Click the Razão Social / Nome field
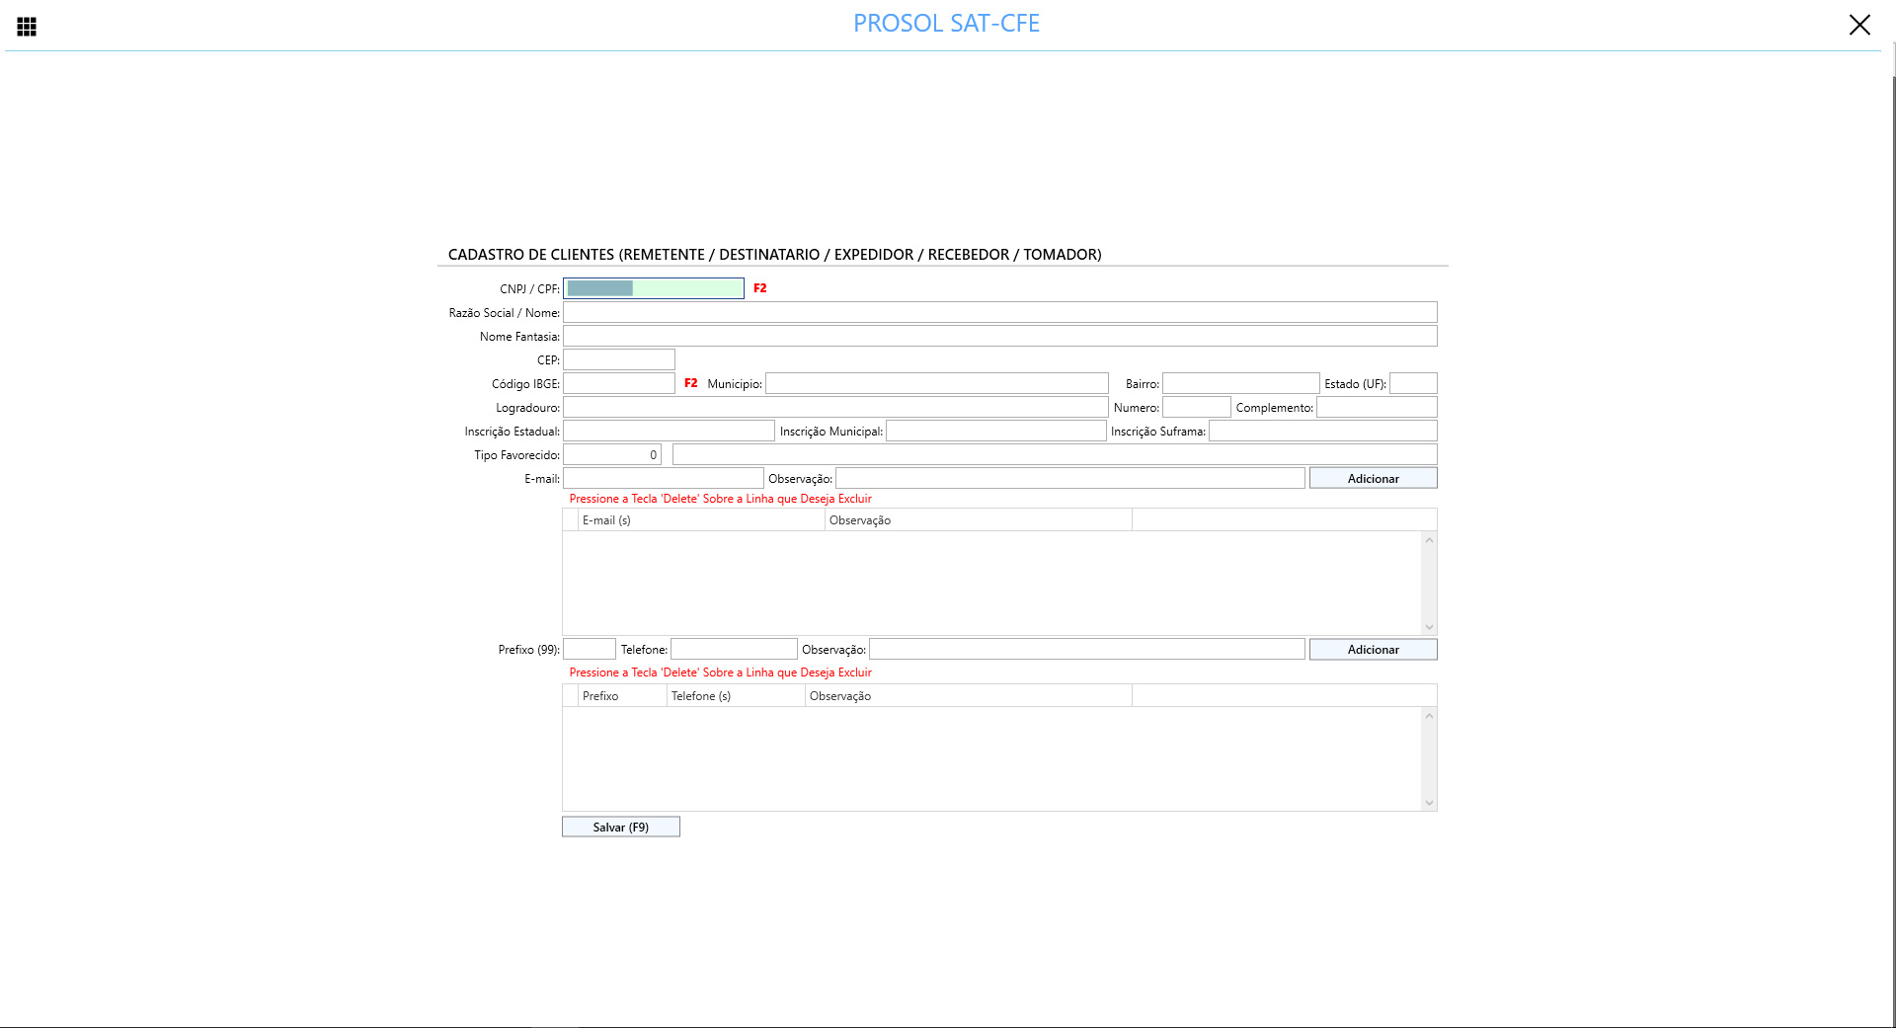The height and width of the screenshot is (1028, 1896). click(x=999, y=312)
